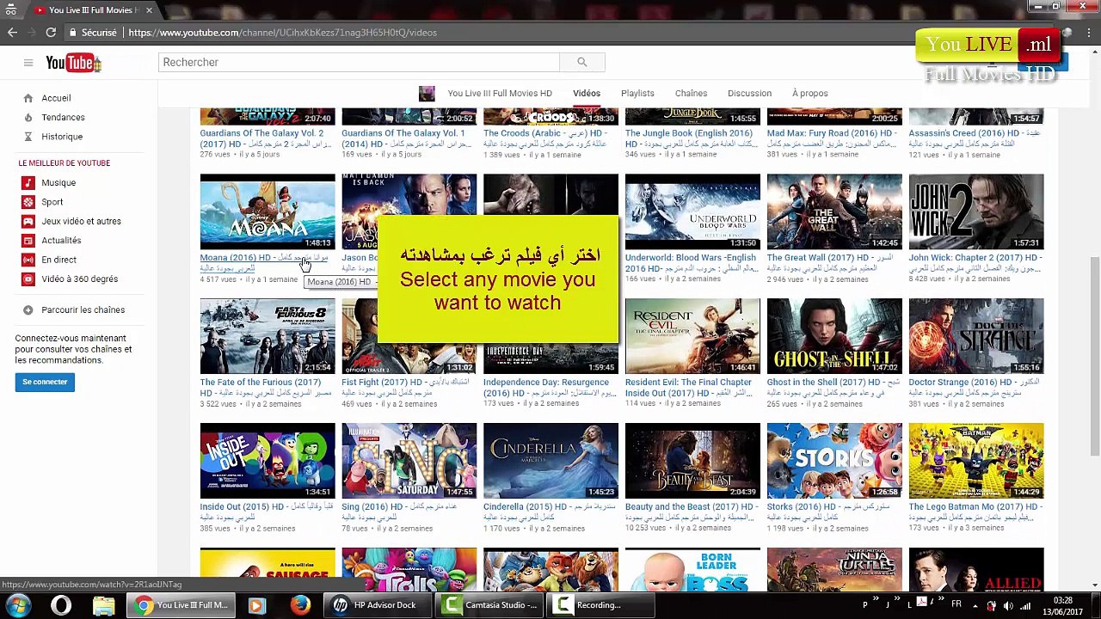Open the Lego Batman Movie thumbnail
The height and width of the screenshot is (619, 1101).
(976, 461)
